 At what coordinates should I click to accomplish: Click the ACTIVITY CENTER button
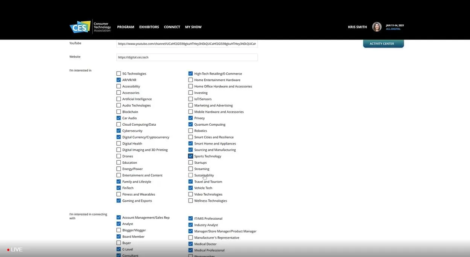(383, 44)
